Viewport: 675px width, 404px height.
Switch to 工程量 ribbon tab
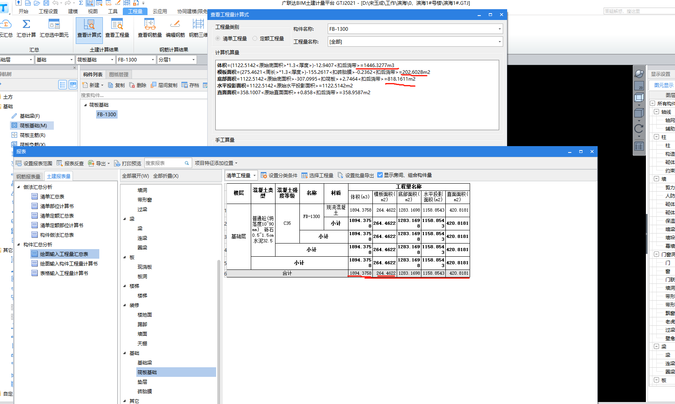(135, 11)
